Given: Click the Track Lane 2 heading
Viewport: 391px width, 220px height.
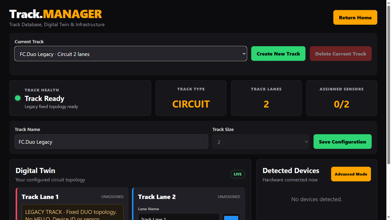Looking at the screenshot, I should tap(157, 197).
